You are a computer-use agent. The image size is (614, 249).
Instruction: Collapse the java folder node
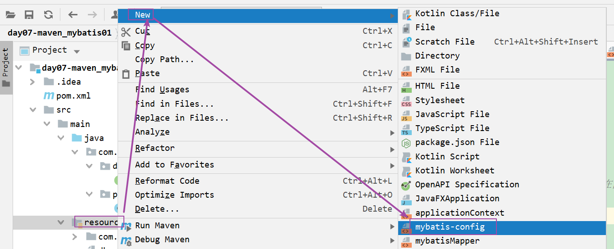(61, 138)
